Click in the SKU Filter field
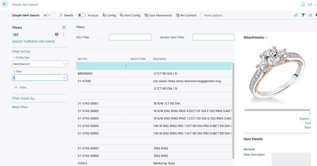Image resolution: width=317 pixels, height=166 pixels. [x=130, y=37]
